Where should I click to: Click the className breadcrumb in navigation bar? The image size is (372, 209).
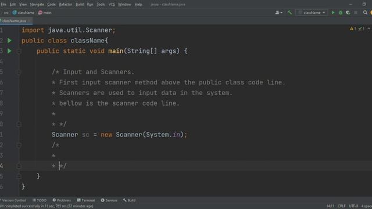pos(23,13)
